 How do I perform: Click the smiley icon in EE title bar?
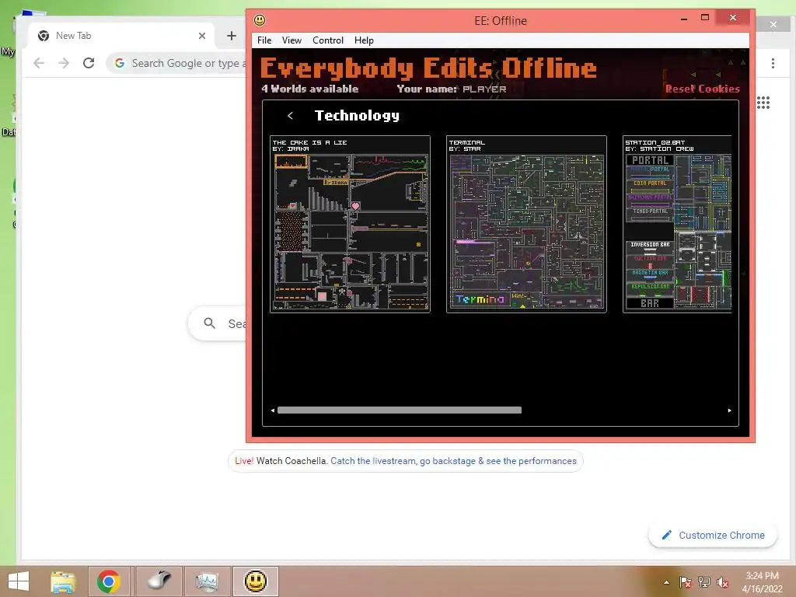[x=260, y=20]
